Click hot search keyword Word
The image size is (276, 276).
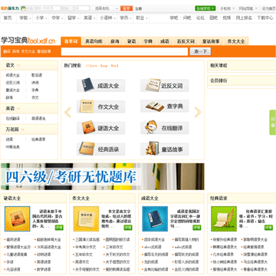[x=114, y=66]
